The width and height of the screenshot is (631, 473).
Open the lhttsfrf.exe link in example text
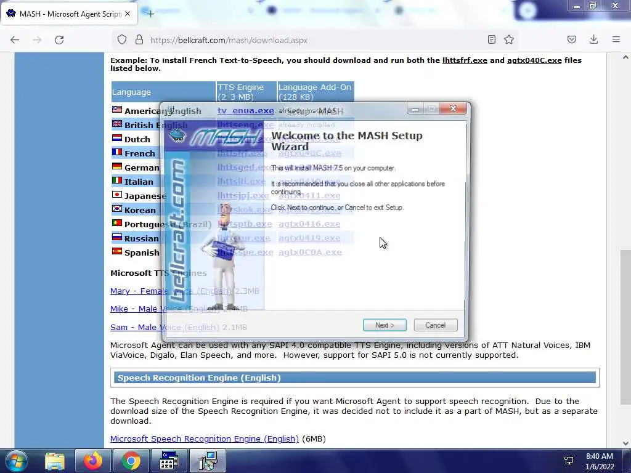click(465, 60)
